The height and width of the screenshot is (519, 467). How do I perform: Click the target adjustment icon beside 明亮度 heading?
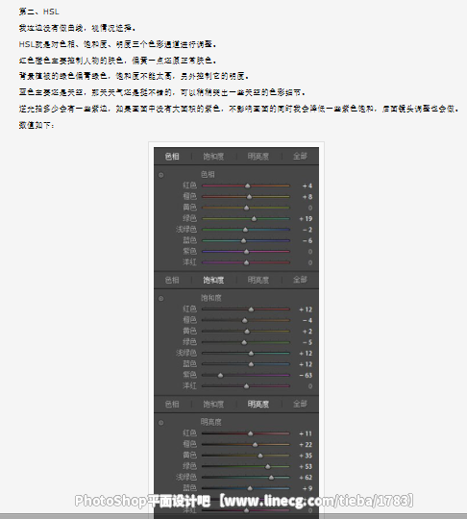tap(160, 423)
